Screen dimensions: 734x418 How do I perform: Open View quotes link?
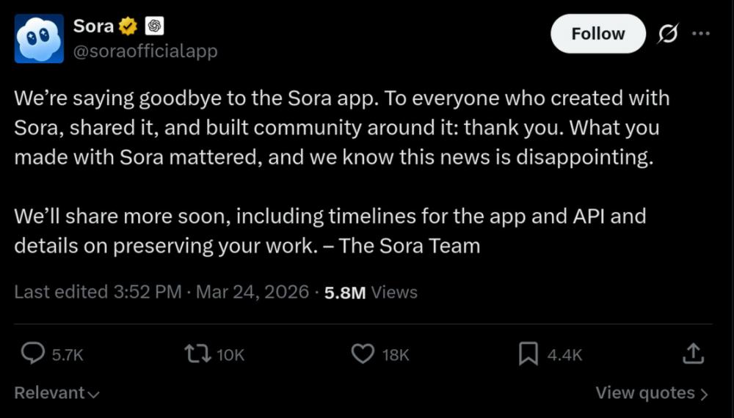coord(644,393)
